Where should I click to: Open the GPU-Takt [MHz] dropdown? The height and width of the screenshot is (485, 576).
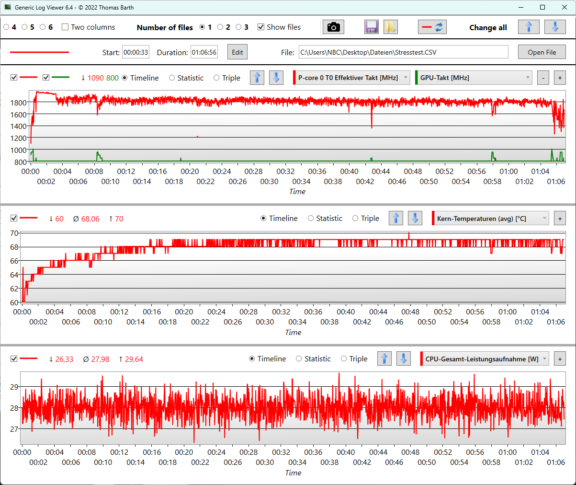[x=474, y=78]
